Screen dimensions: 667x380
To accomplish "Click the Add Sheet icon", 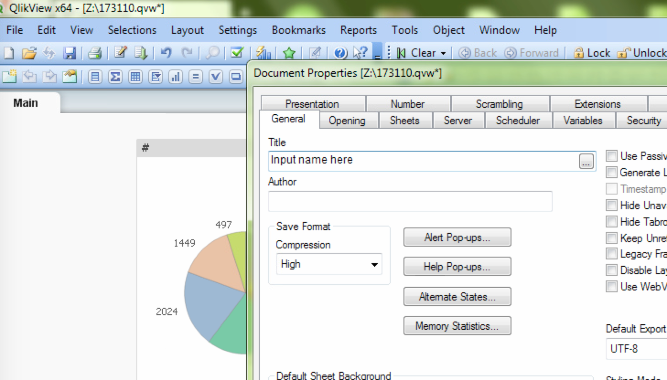I will pos(9,76).
